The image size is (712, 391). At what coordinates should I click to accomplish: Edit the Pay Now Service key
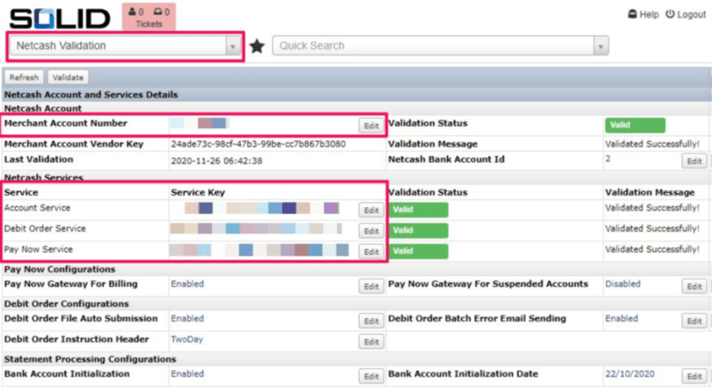tap(371, 252)
